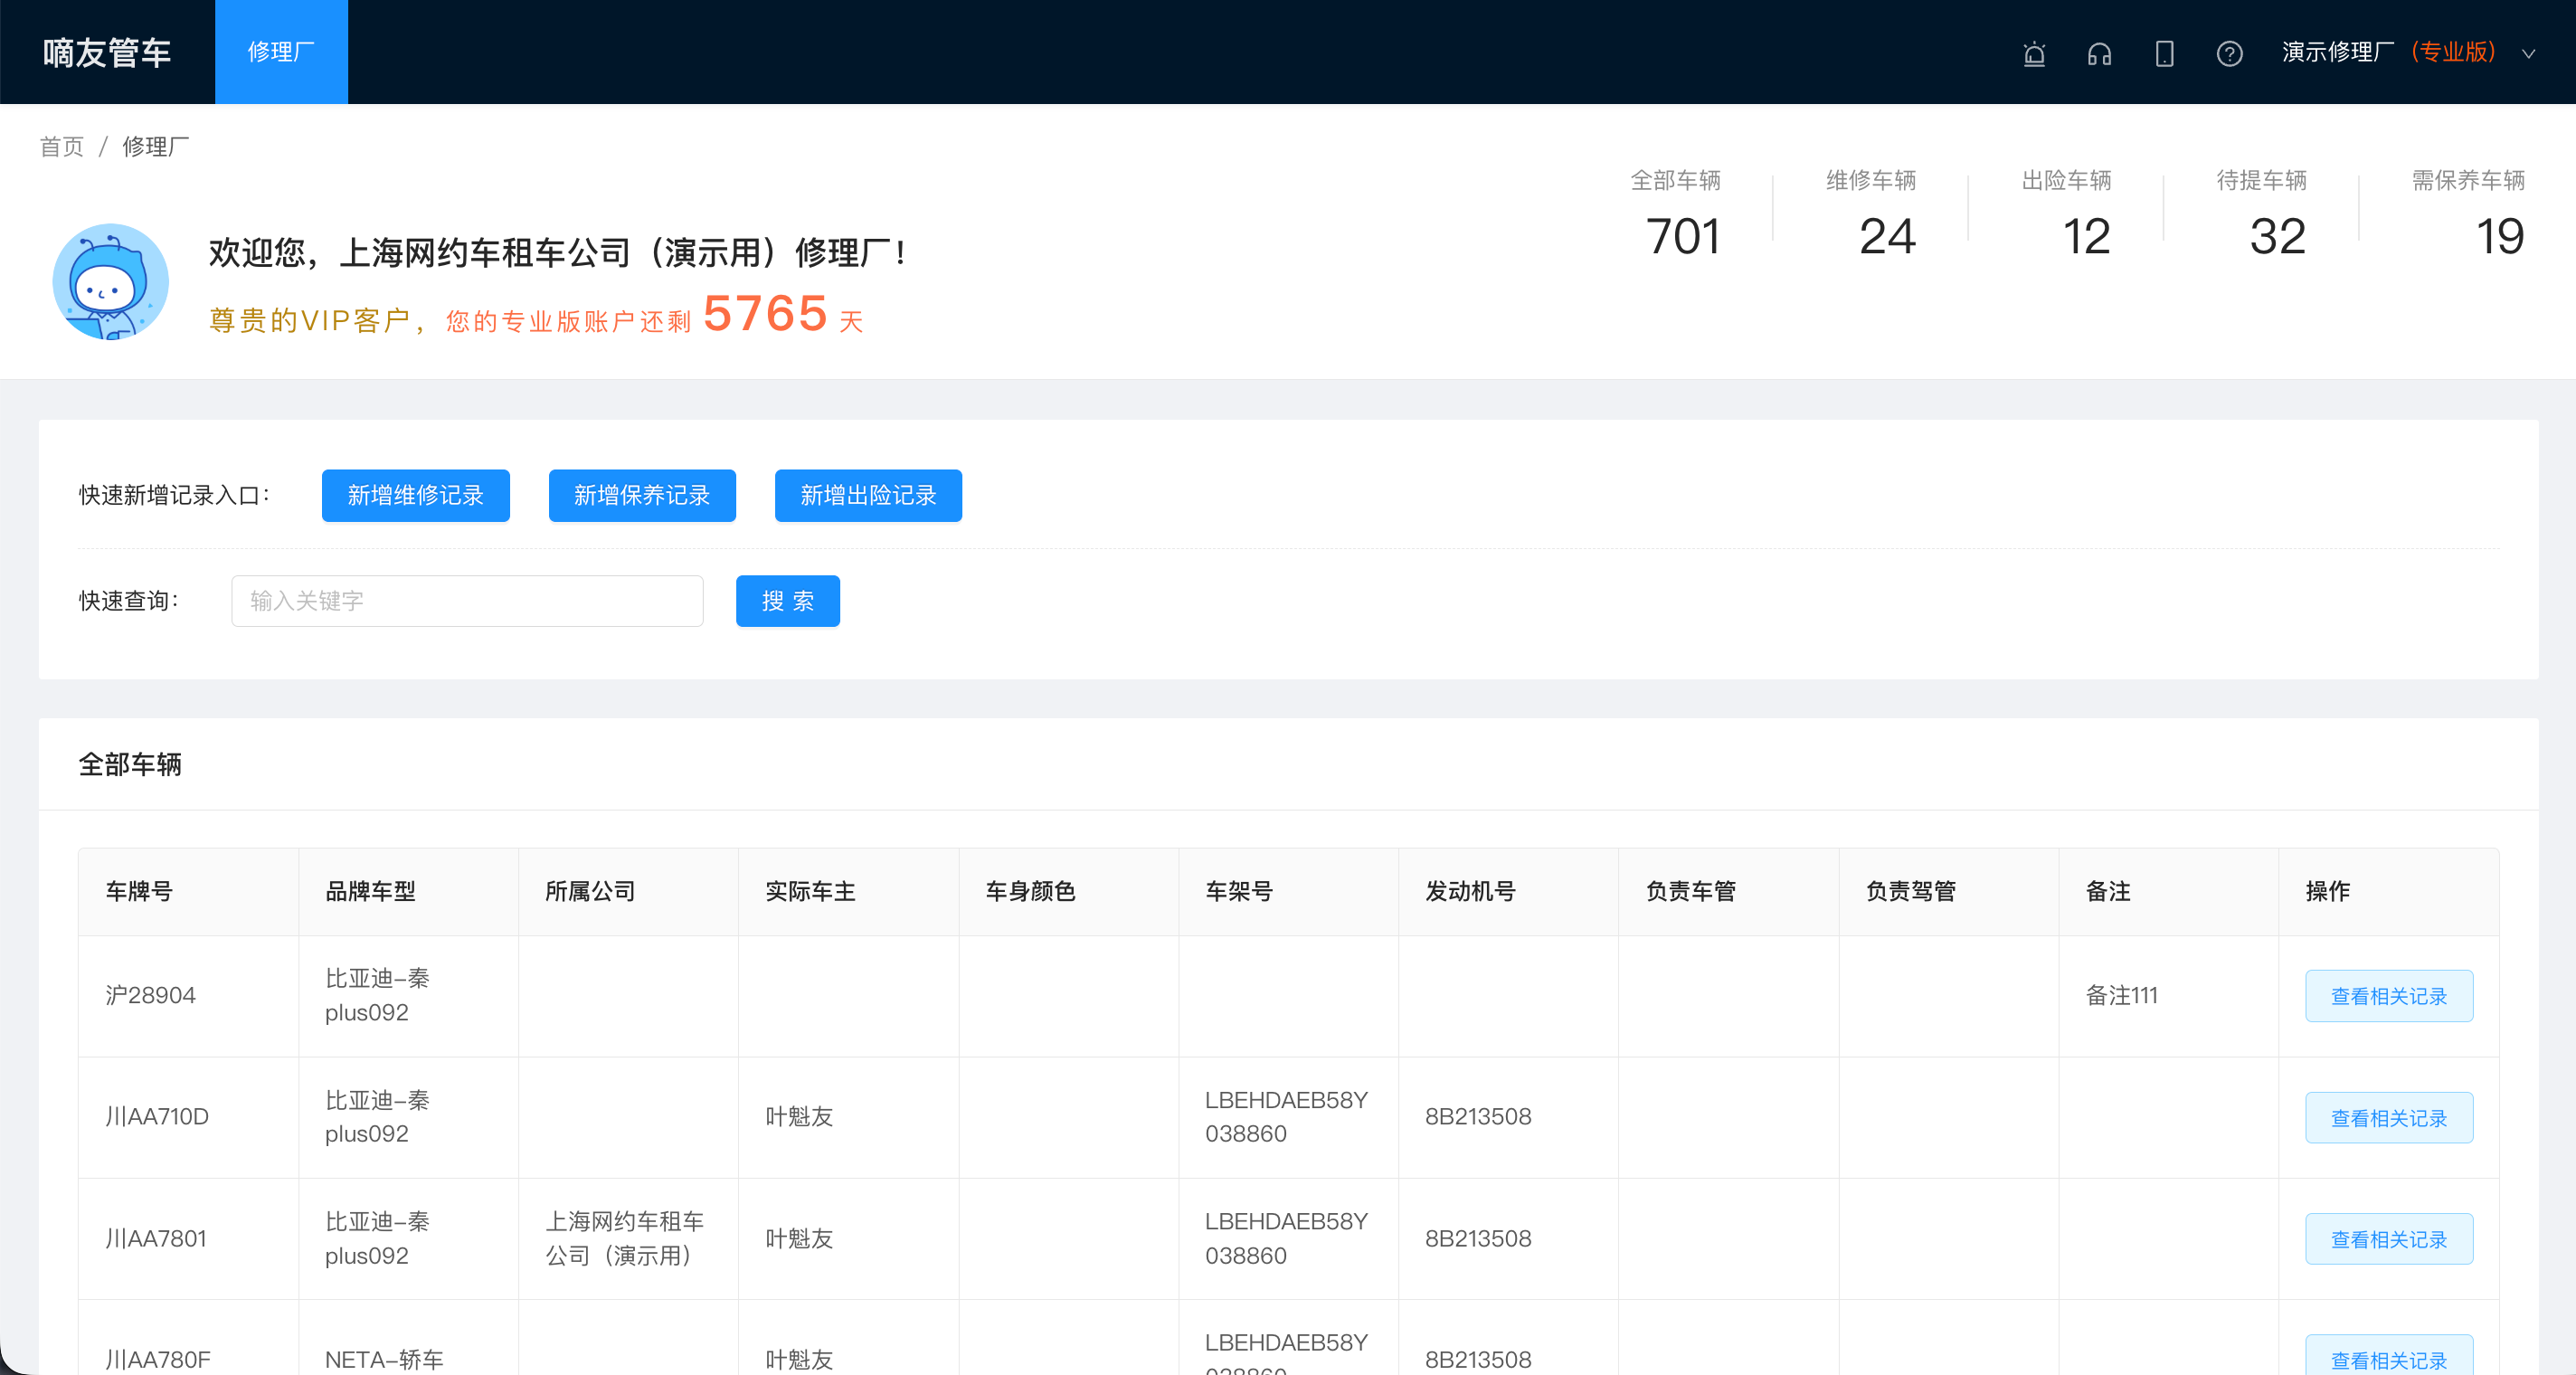Go to 首页 in breadcrumb
This screenshot has height=1375, width=2576.
click(62, 146)
